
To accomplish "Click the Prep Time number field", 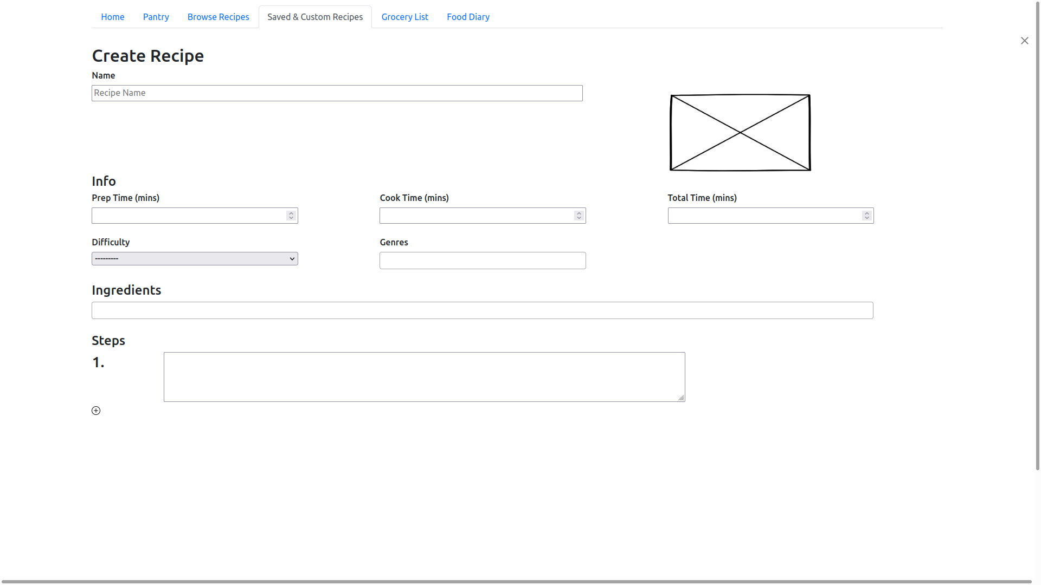I will click(x=188, y=216).
